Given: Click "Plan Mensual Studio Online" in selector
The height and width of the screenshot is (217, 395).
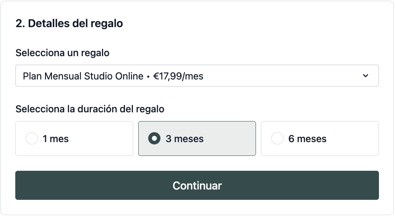Looking at the screenshot, I should click(x=83, y=76).
